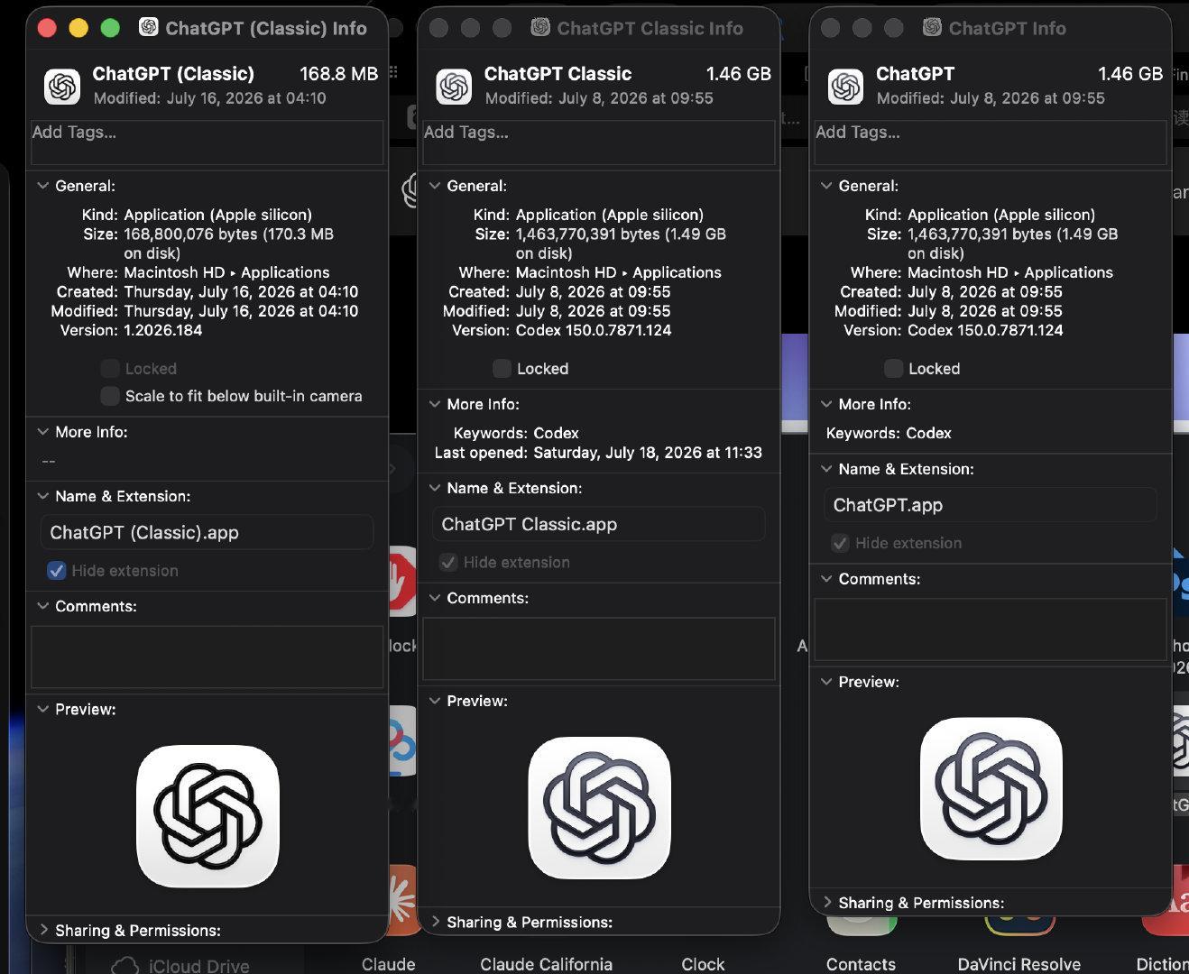Collapse Preview section in ChatGPT Classic Info
Viewport: 1189px width, 974px height.
434,701
